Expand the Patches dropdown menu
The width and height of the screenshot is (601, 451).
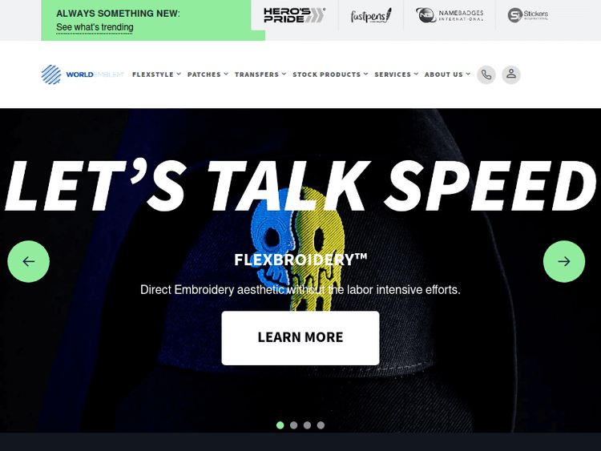(x=208, y=74)
